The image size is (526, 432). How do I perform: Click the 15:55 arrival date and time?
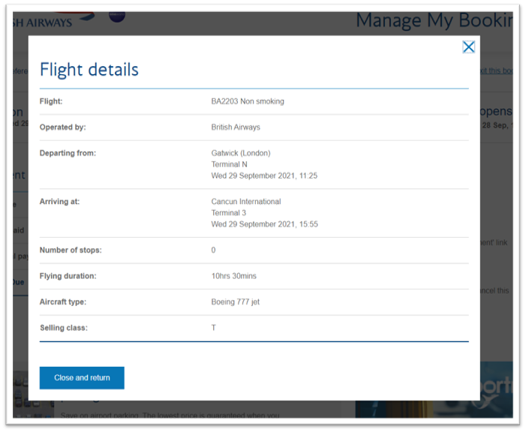[x=264, y=224]
